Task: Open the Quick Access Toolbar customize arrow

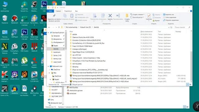Action: pyautogui.click(x=58, y=7)
